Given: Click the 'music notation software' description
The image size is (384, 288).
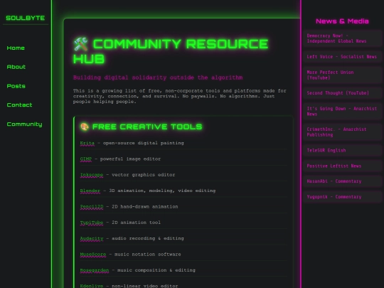Looking at the screenshot, I should (148, 255).
